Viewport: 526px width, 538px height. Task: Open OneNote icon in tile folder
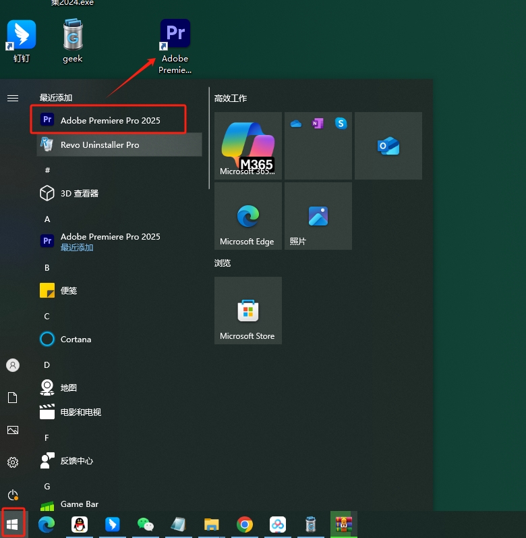click(x=318, y=123)
